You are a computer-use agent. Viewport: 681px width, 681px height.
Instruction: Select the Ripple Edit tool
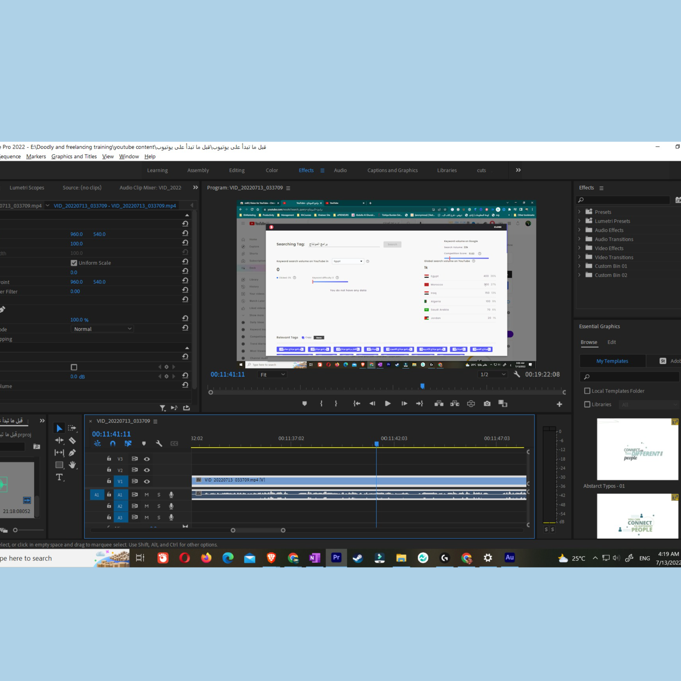(x=59, y=440)
